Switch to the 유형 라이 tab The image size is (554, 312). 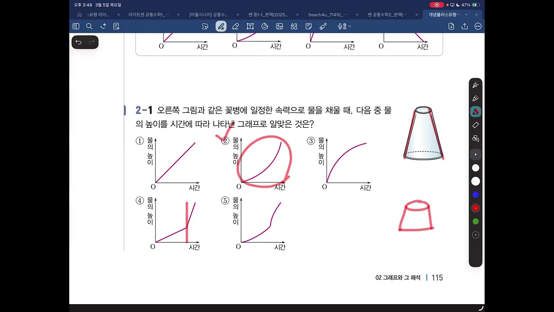pyautogui.click(x=98, y=14)
